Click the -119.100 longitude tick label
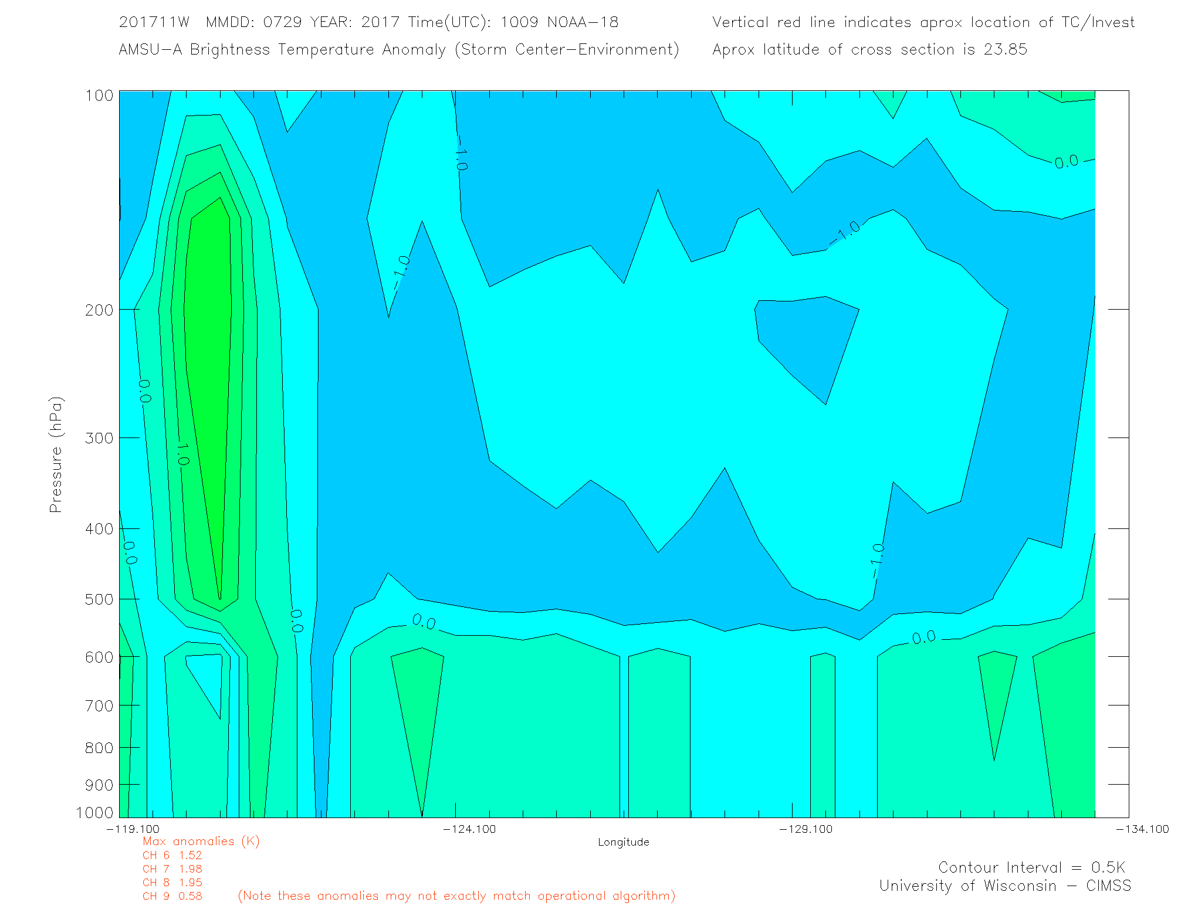 click(133, 829)
